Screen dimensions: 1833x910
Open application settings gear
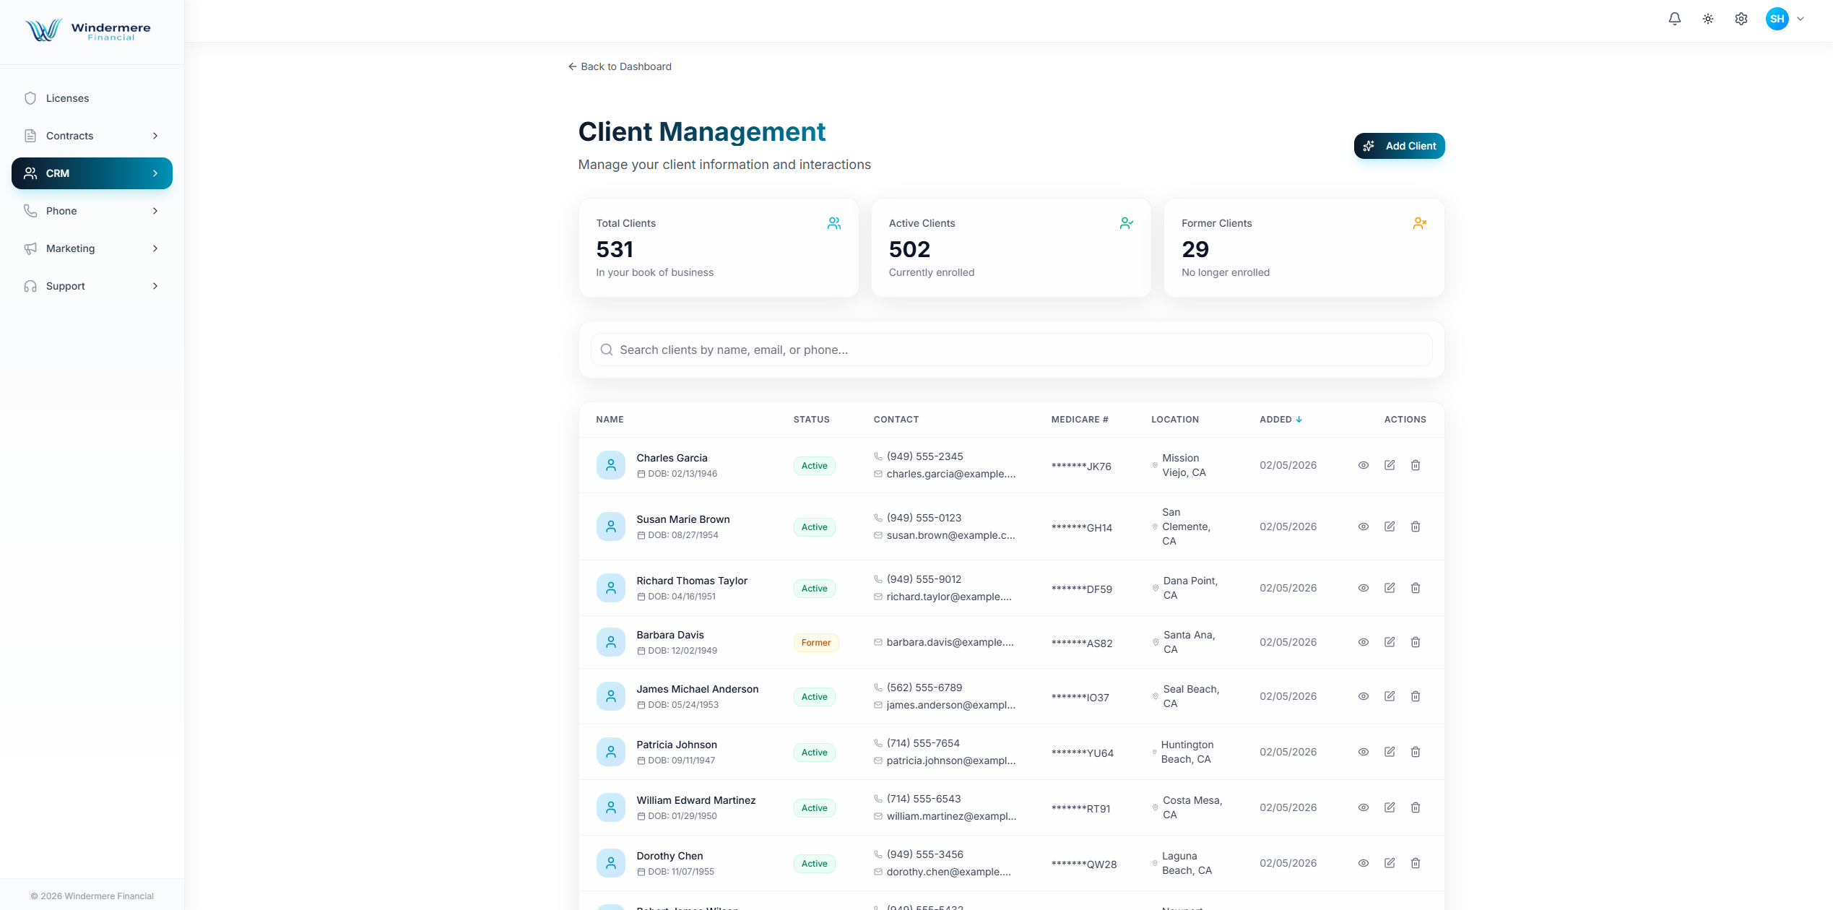[1741, 19]
